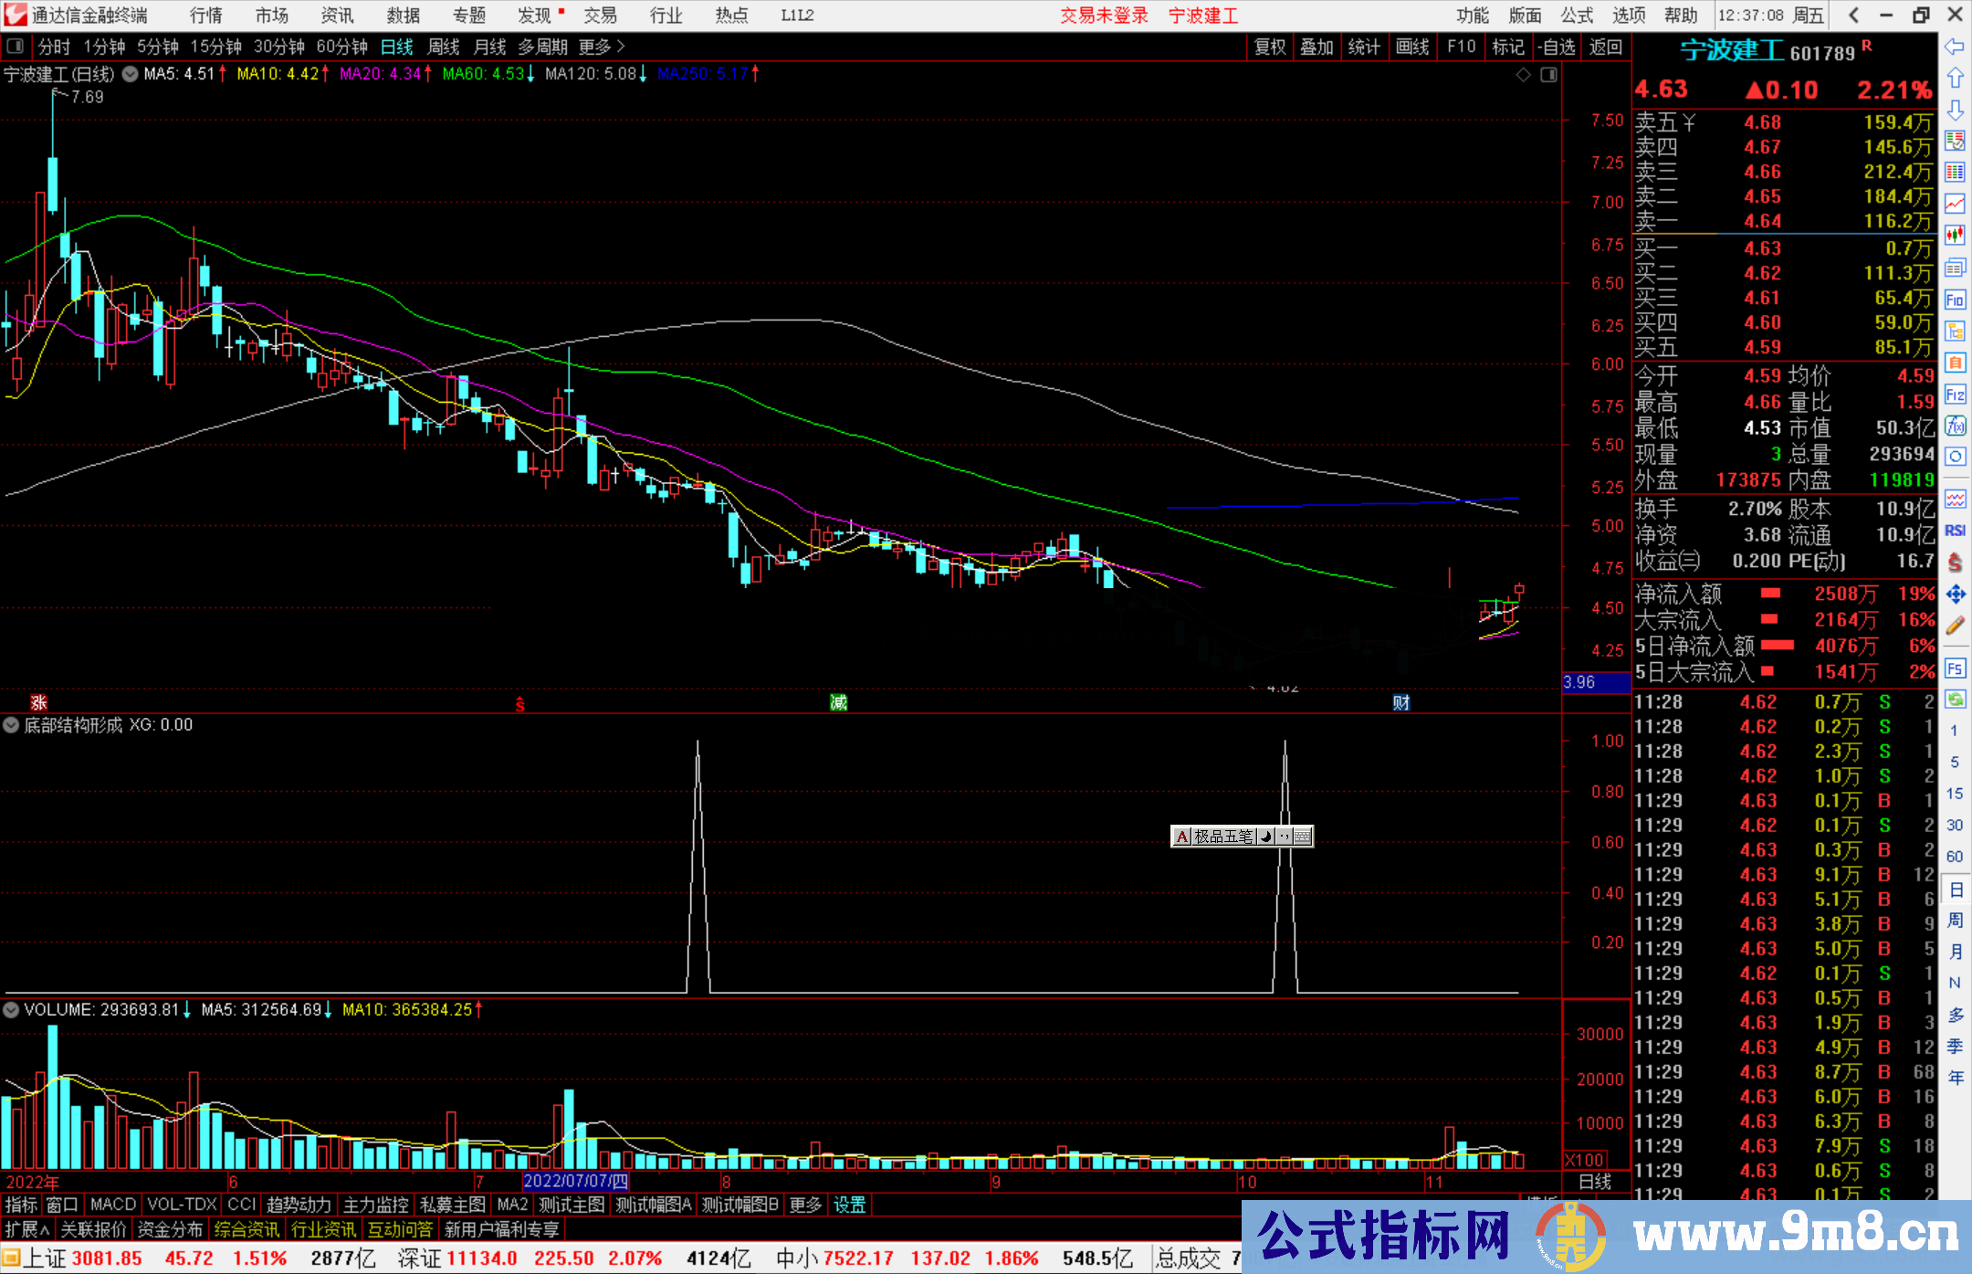Expand the 扩展 panel at bottom left

(x=27, y=1229)
